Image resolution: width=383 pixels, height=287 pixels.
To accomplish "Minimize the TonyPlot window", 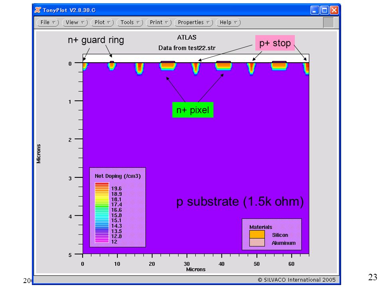I will tap(315, 10).
